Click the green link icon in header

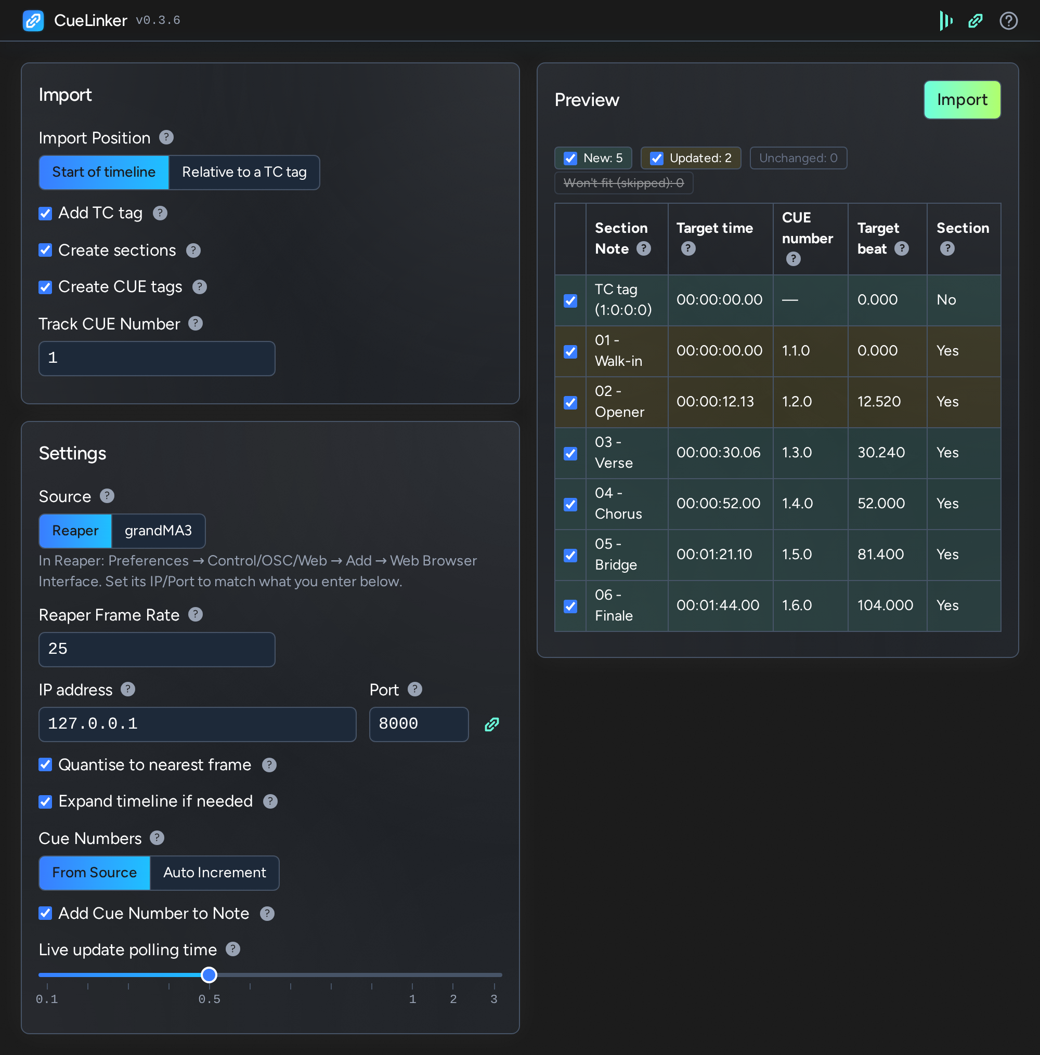click(x=976, y=21)
